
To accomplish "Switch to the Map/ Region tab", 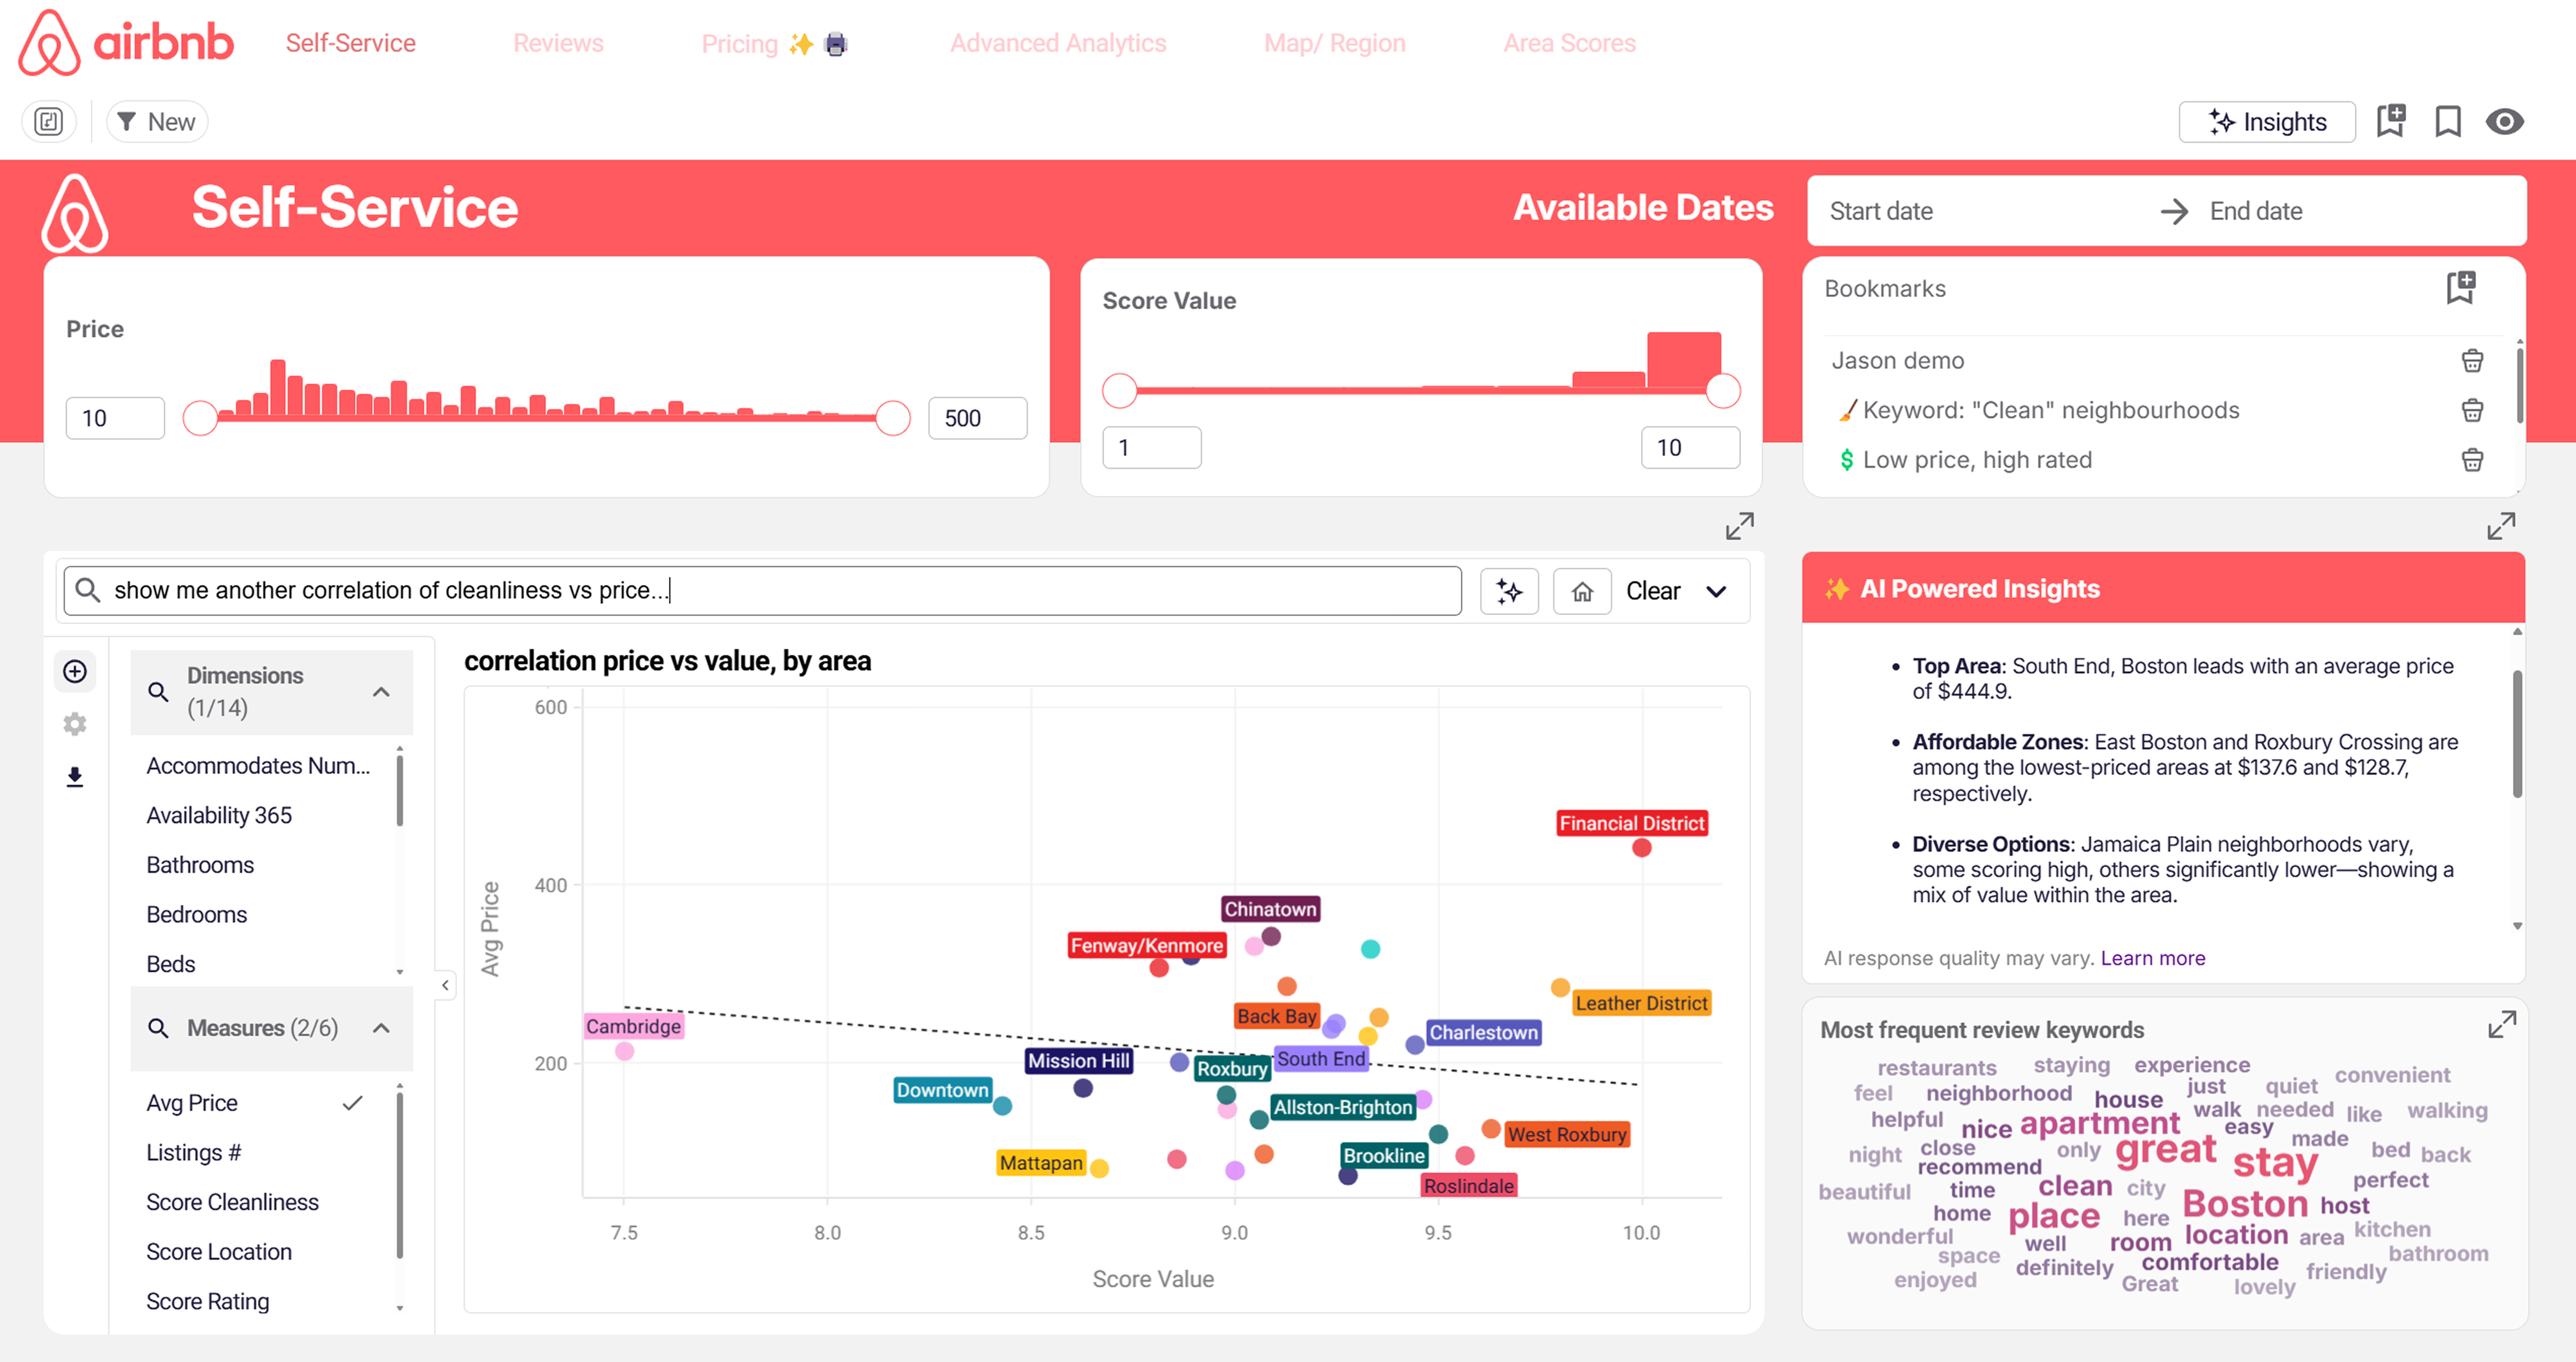I will coord(1334,43).
